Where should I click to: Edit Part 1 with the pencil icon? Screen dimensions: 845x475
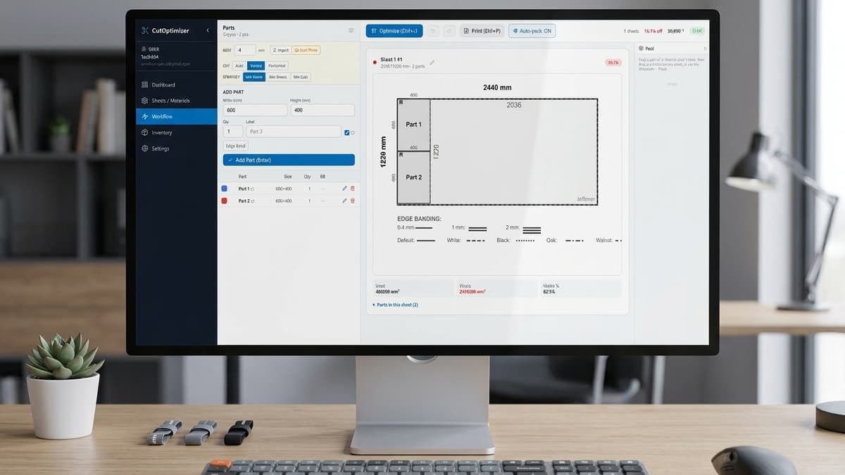click(x=344, y=189)
